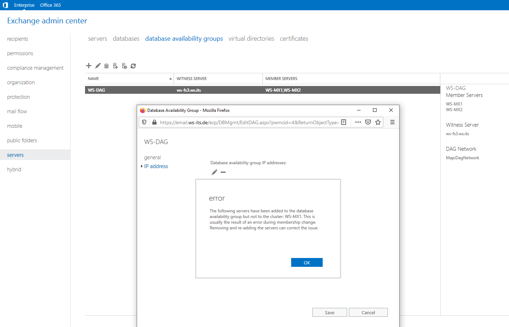The height and width of the screenshot is (327, 509).
Task: Click Save in DAG dialog
Action: (x=329, y=312)
